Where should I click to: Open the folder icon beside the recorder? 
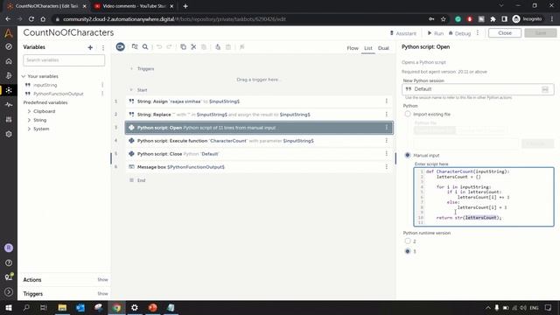click(x=135, y=46)
